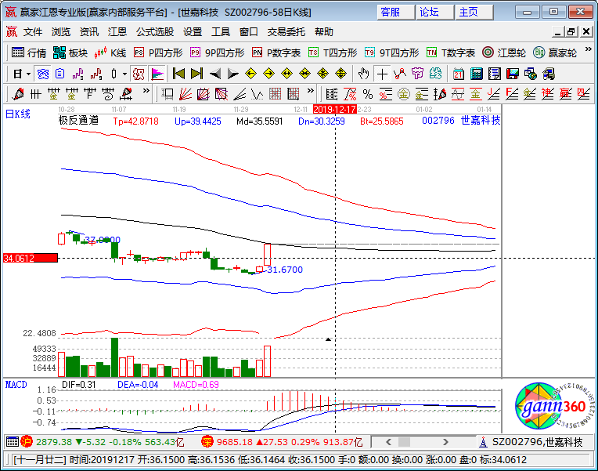The image size is (598, 471).
Task: Click yellow diamond left-arrow icon
Action: click(x=250, y=74)
